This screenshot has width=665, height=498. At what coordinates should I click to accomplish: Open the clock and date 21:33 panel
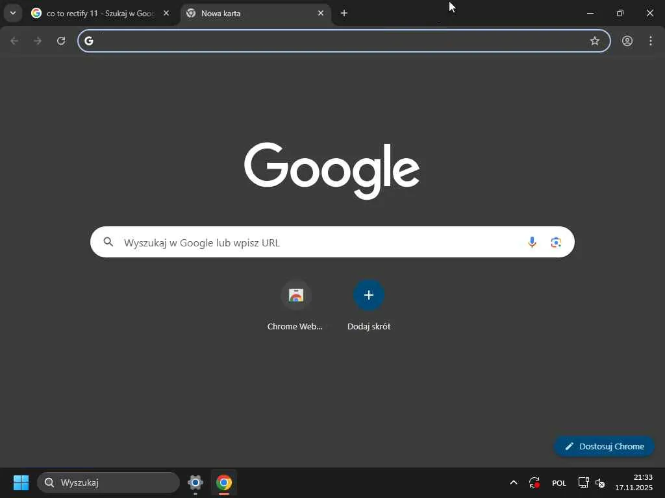tap(634, 482)
